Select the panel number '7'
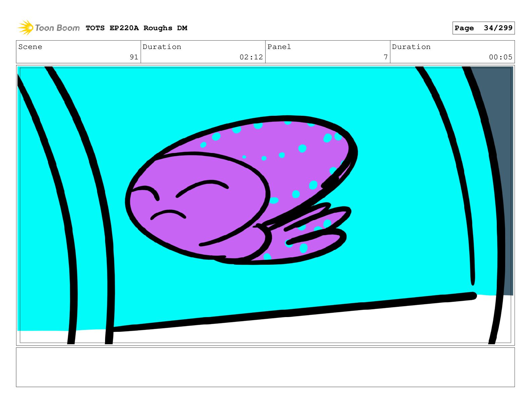The width and height of the screenshot is (531, 411). [386, 57]
